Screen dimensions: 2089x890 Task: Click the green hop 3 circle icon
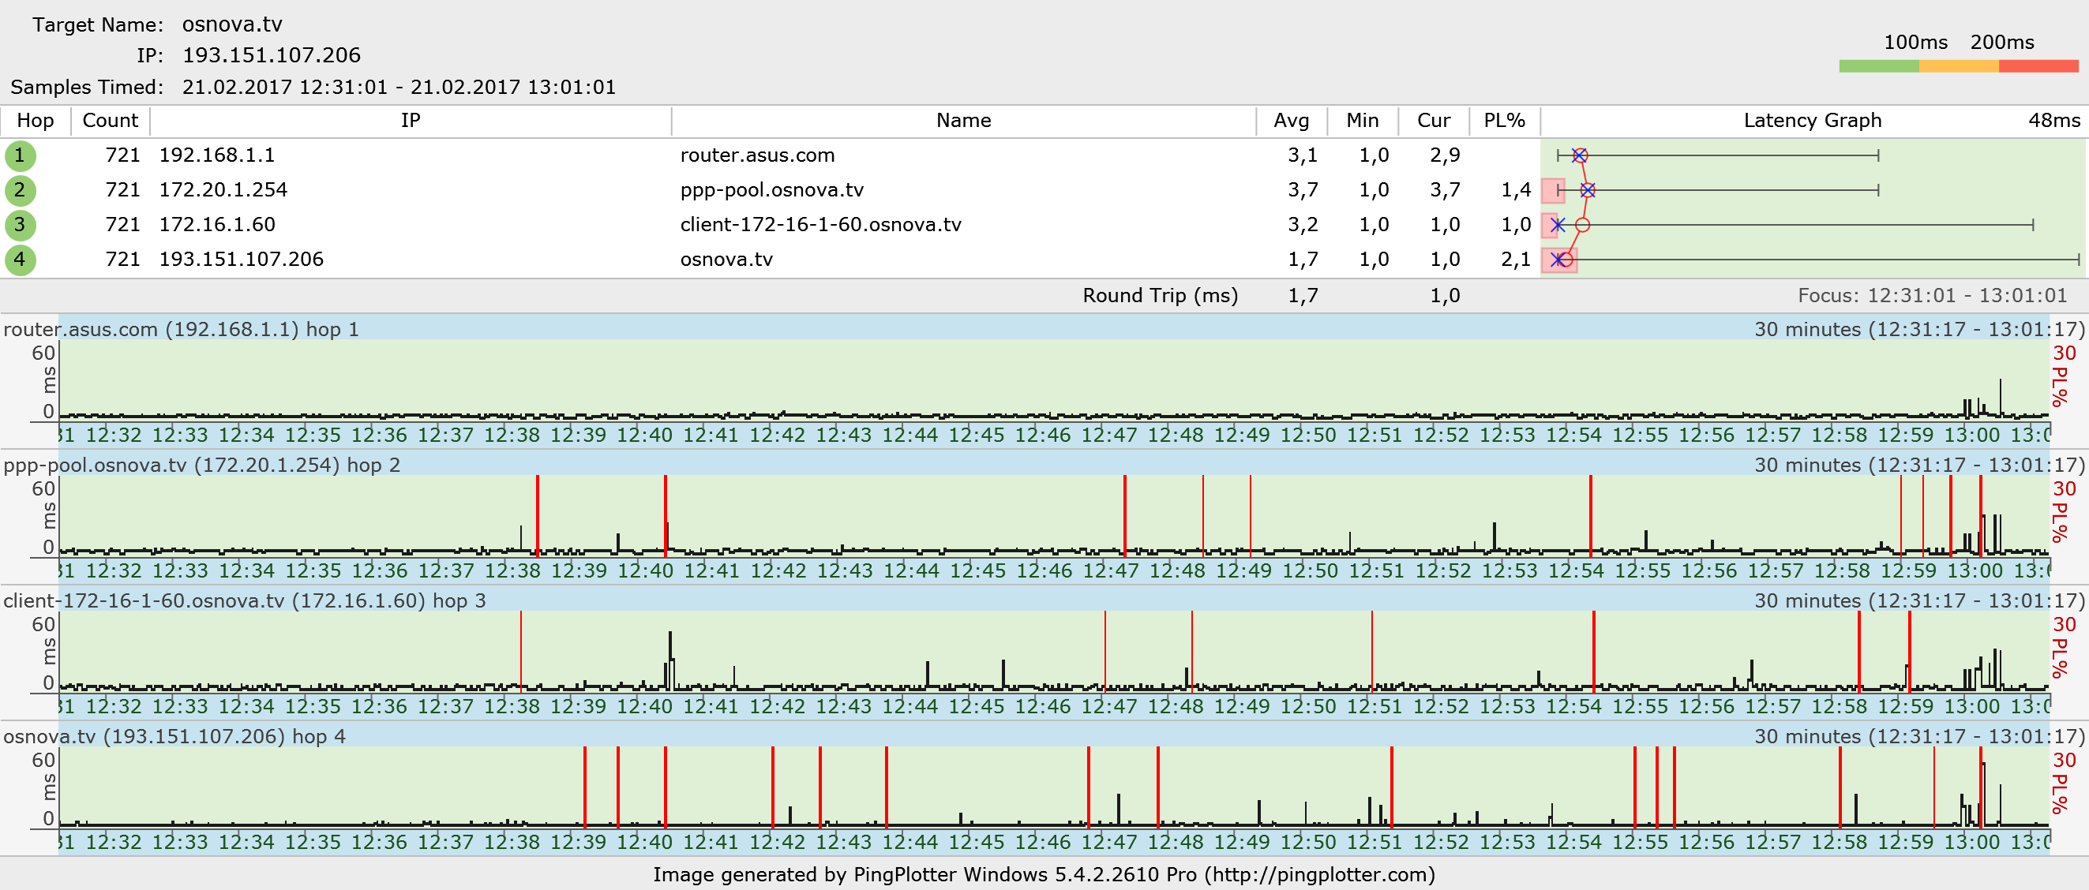(x=20, y=226)
